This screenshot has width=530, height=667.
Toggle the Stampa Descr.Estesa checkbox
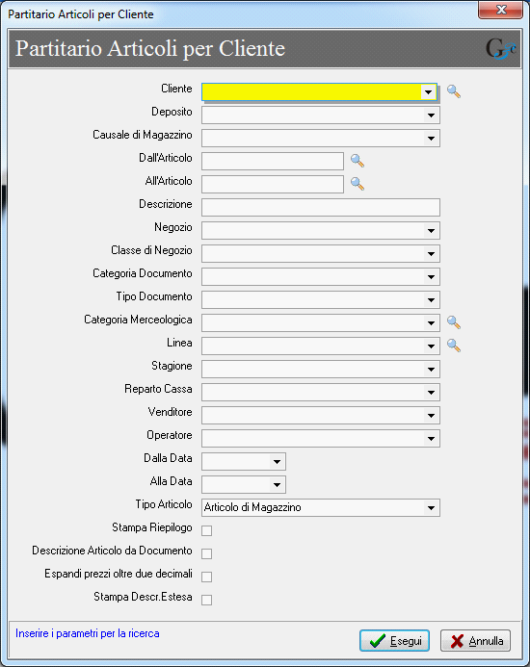point(206,600)
